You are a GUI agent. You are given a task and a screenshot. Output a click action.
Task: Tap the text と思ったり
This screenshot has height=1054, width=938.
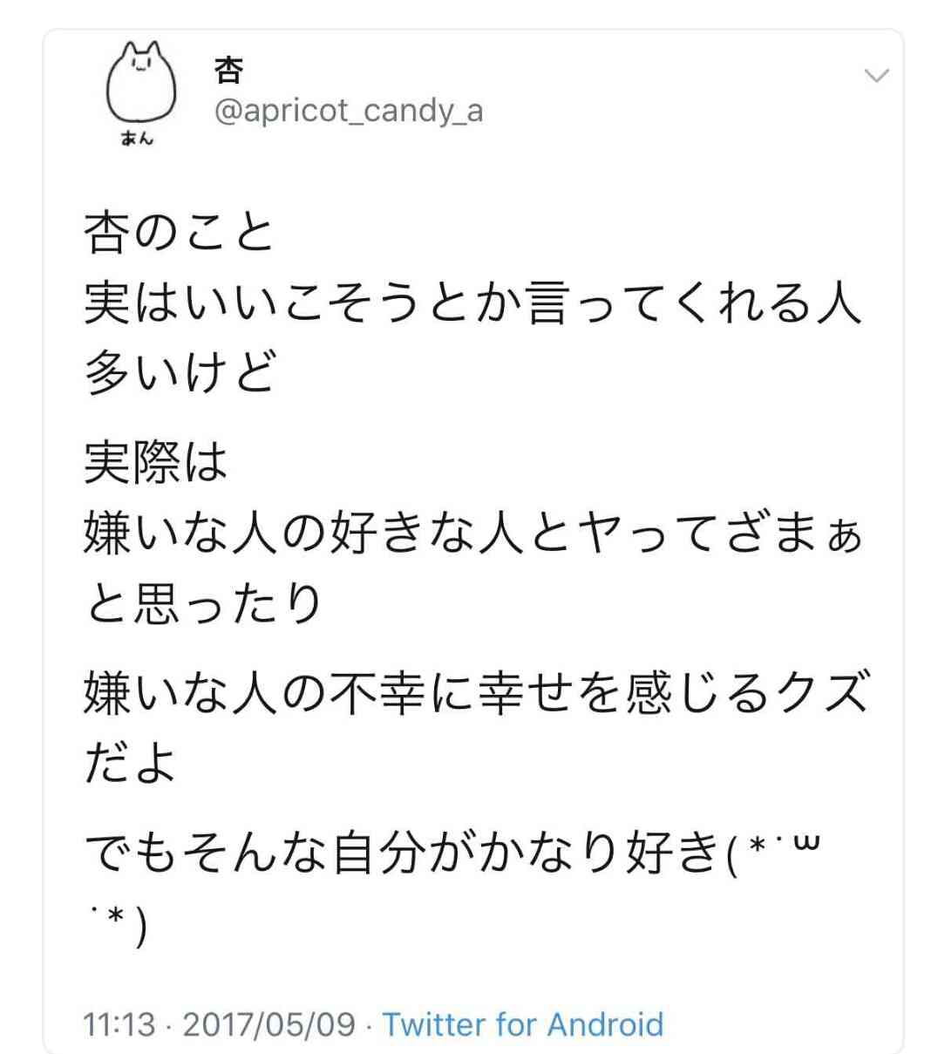[203, 603]
